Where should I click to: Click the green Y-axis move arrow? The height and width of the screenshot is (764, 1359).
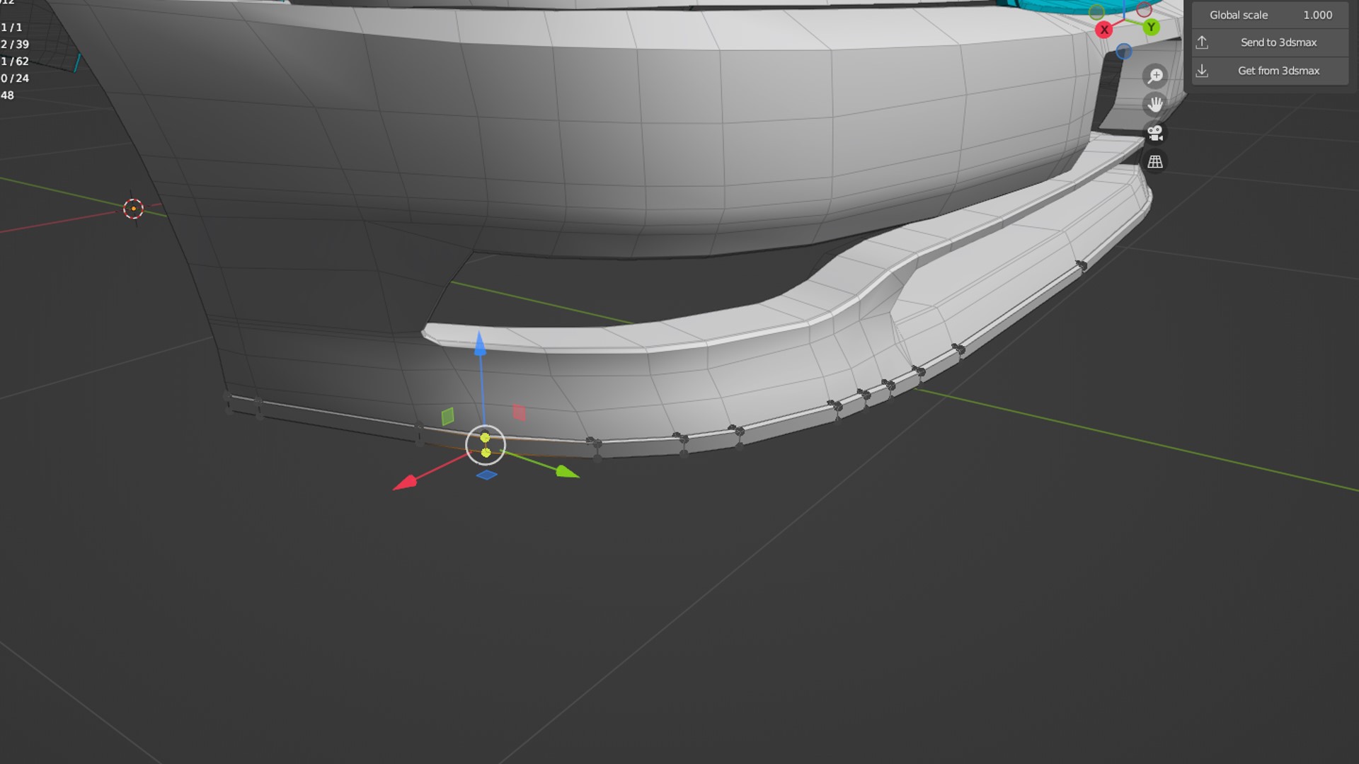[x=566, y=472]
